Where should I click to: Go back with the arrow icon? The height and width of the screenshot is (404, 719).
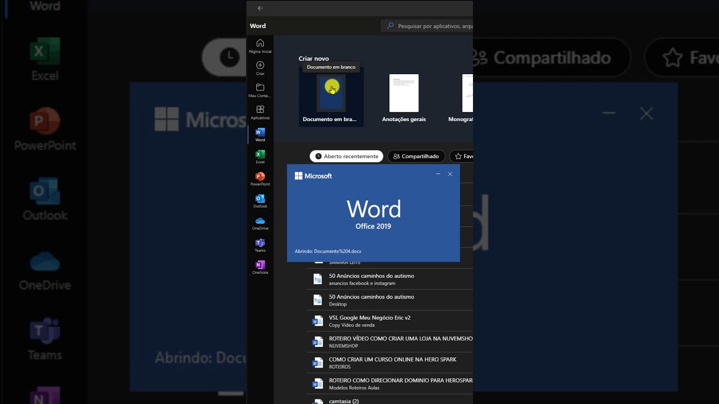[x=260, y=8]
